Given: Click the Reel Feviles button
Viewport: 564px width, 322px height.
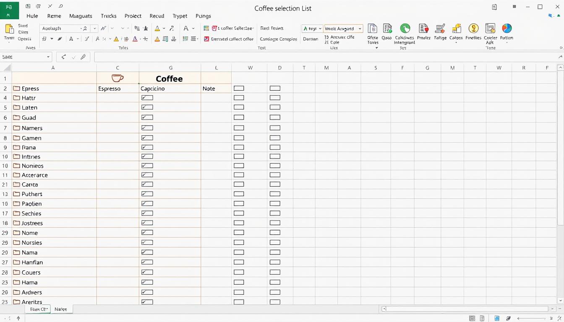Looking at the screenshot, I should tap(272, 28).
